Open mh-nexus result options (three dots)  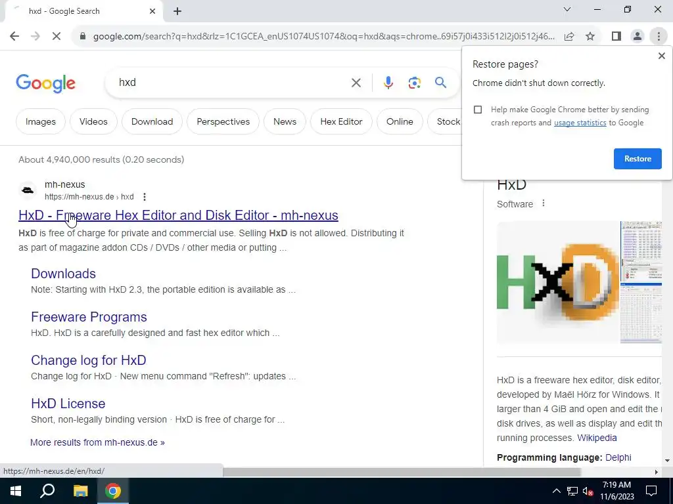tap(145, 197)
